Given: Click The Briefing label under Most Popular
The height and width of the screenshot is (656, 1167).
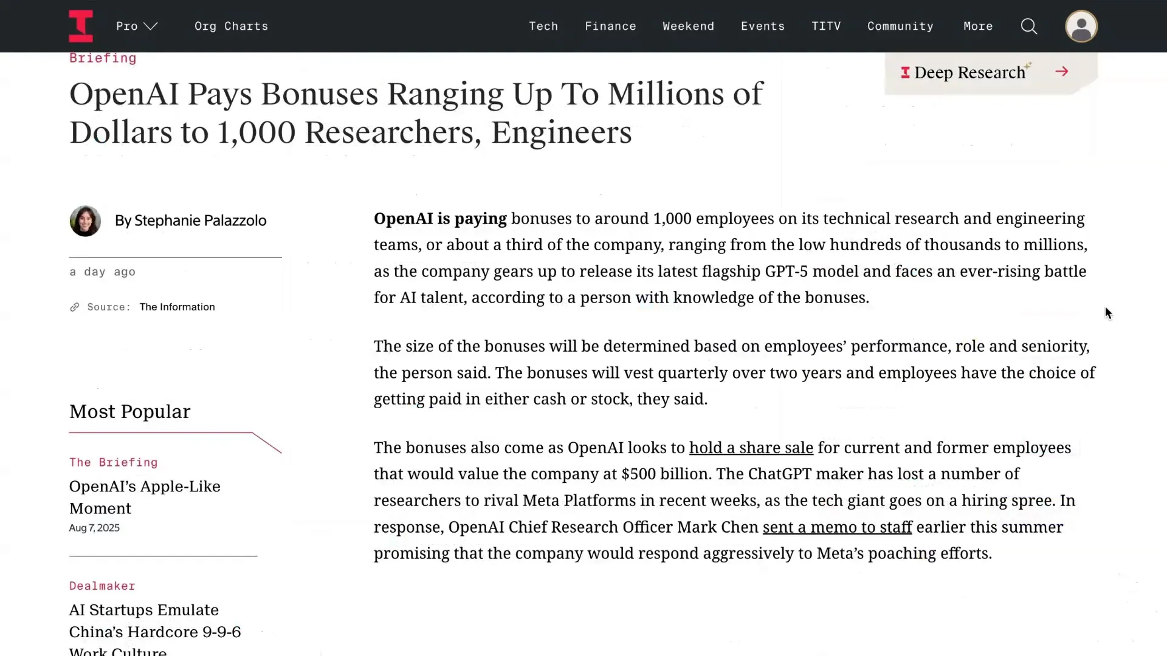Looking at the screenshot, I should click(x=113, y=463).
